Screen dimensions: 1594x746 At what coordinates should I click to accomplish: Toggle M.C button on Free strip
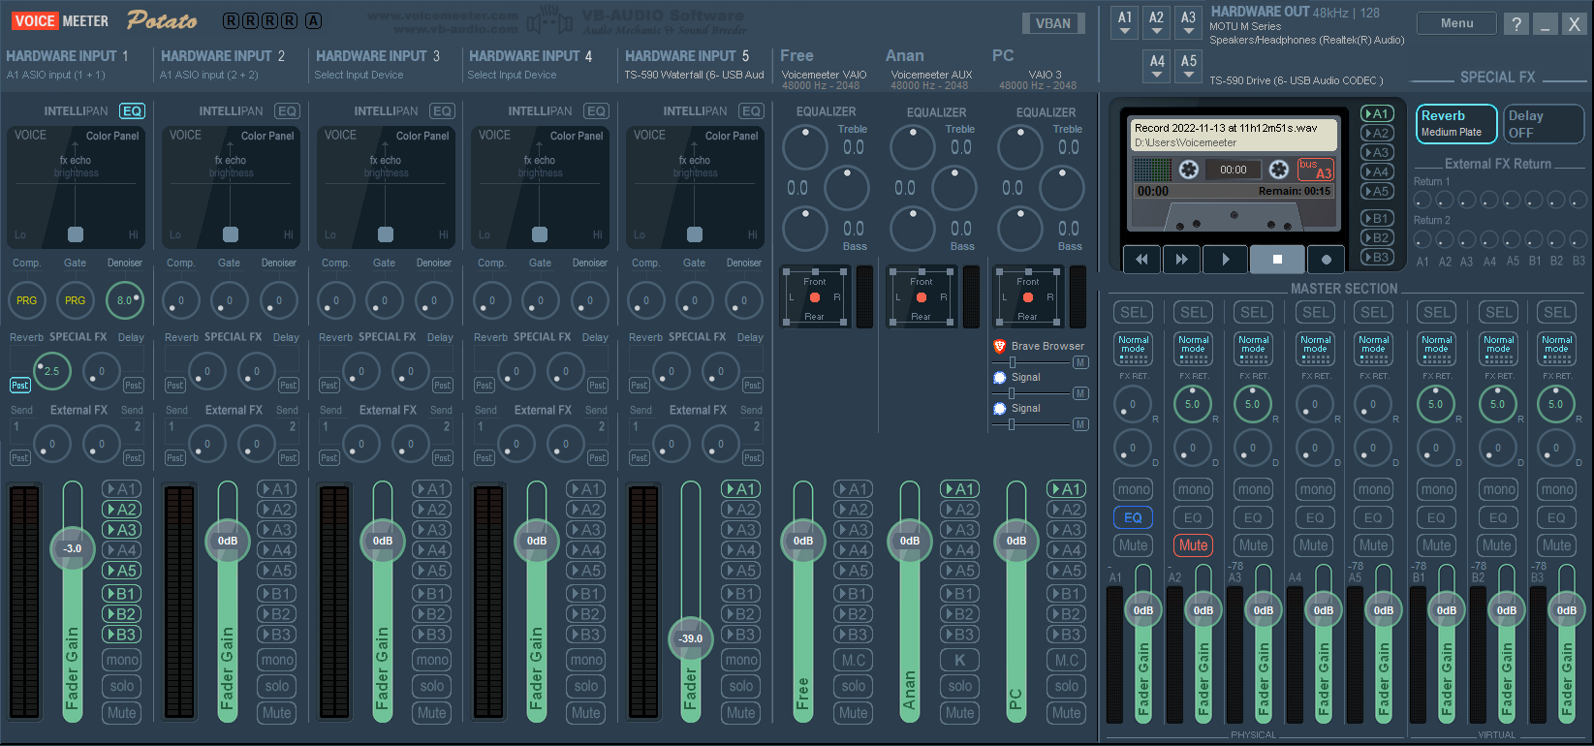point(854,660)
